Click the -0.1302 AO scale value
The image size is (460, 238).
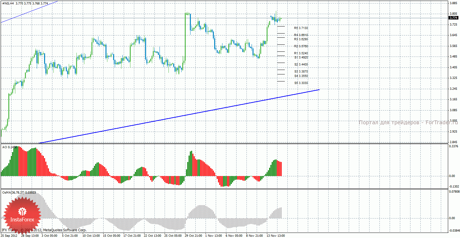[x=454, y=186]
